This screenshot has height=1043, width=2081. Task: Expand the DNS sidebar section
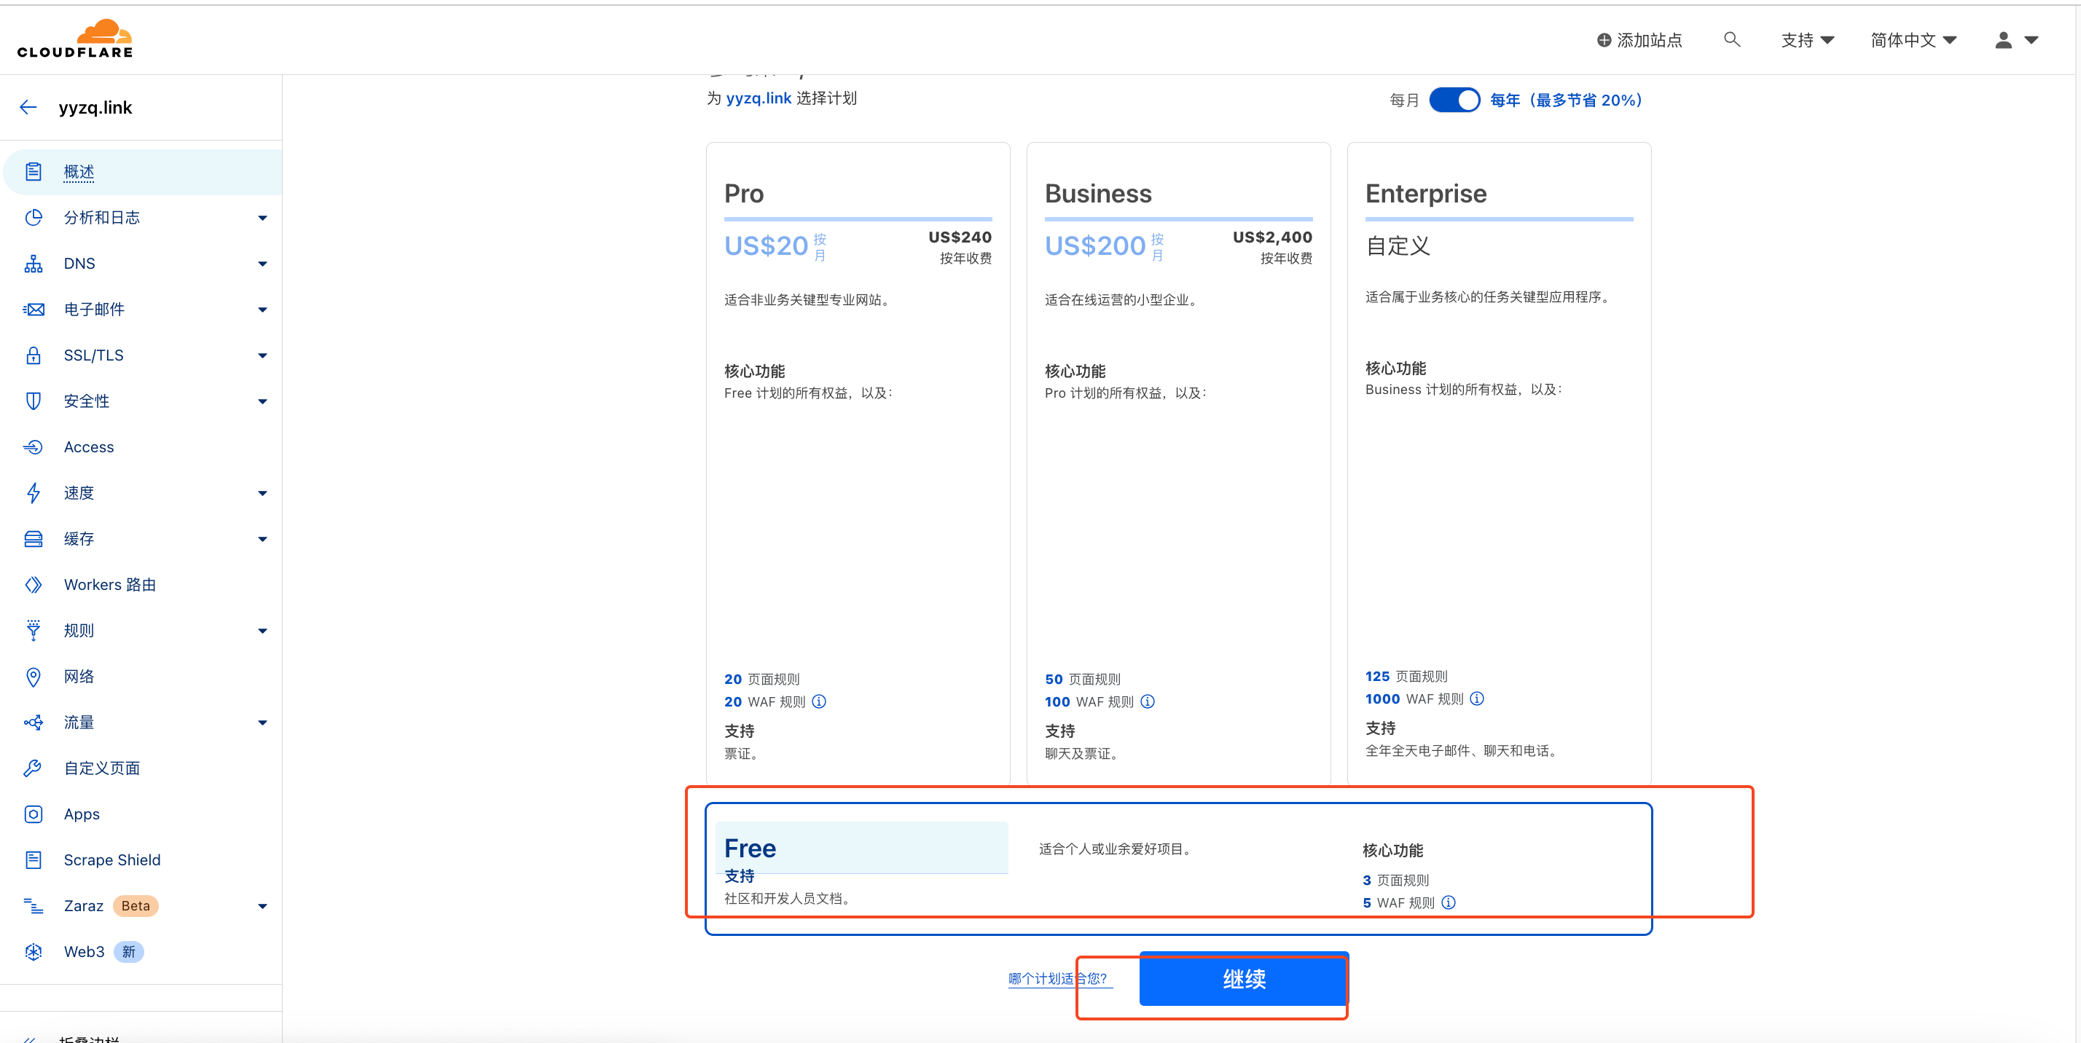(x=262, y=264)
